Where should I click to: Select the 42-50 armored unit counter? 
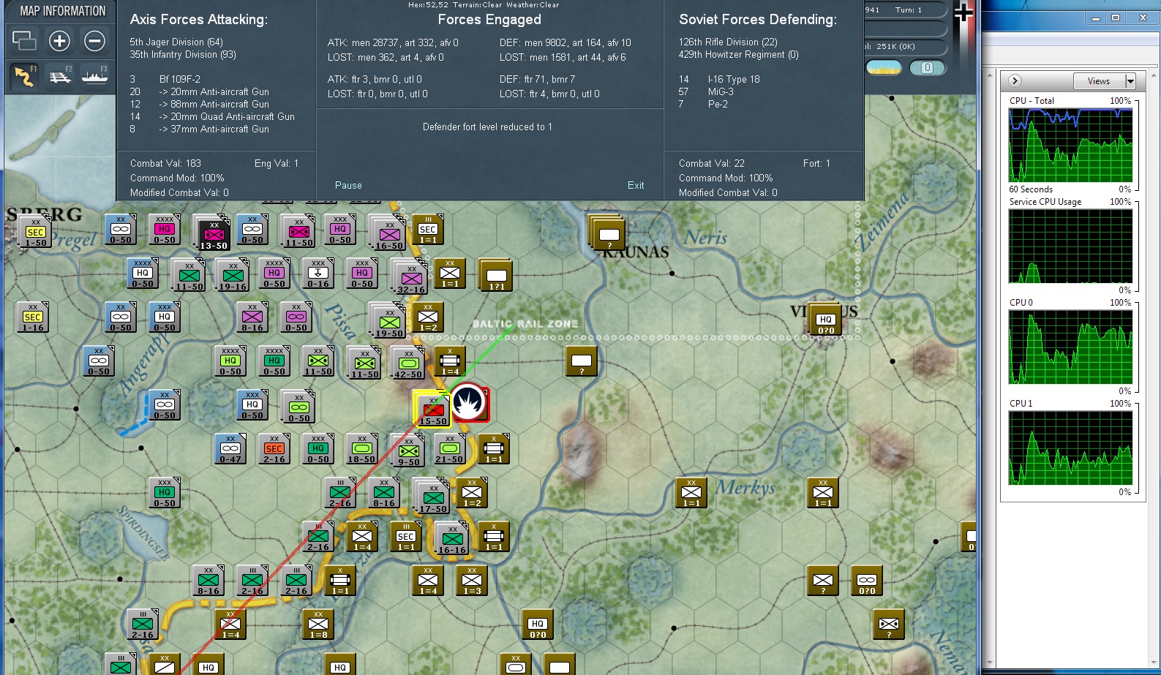pos(408,363)
